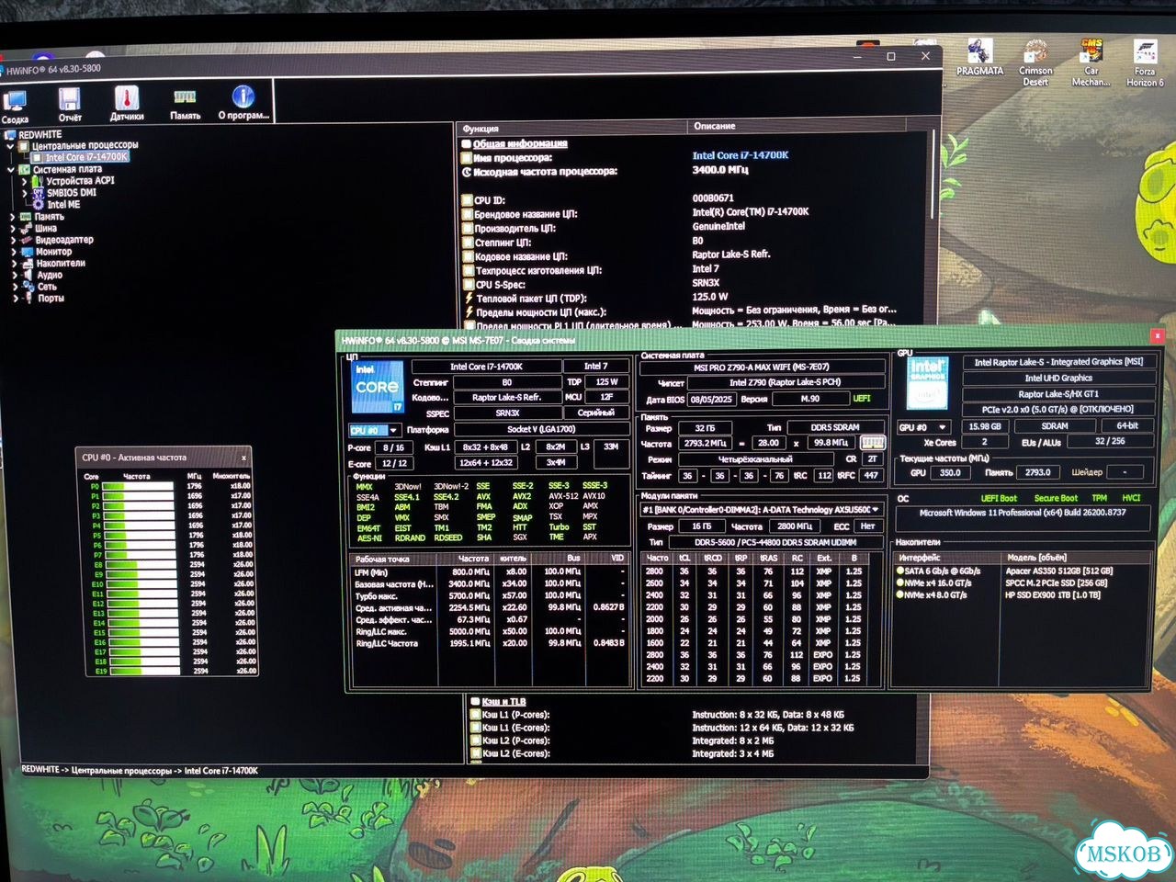The height and width of the screenshot is (882, 1176).
Task: Click the Накопители drives icon in tree
Action: click(x=28, y=263)
